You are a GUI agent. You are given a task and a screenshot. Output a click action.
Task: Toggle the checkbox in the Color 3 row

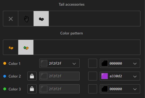(93, 89)
